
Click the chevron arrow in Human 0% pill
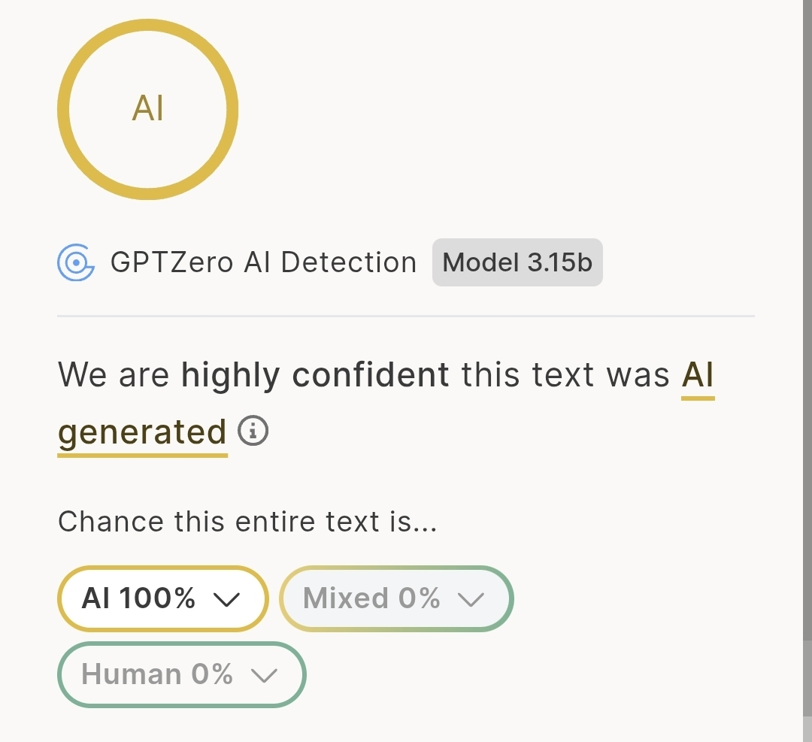coord(264,675)
